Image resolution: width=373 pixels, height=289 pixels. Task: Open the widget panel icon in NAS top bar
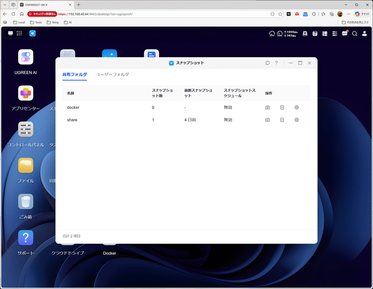[325, 34]
